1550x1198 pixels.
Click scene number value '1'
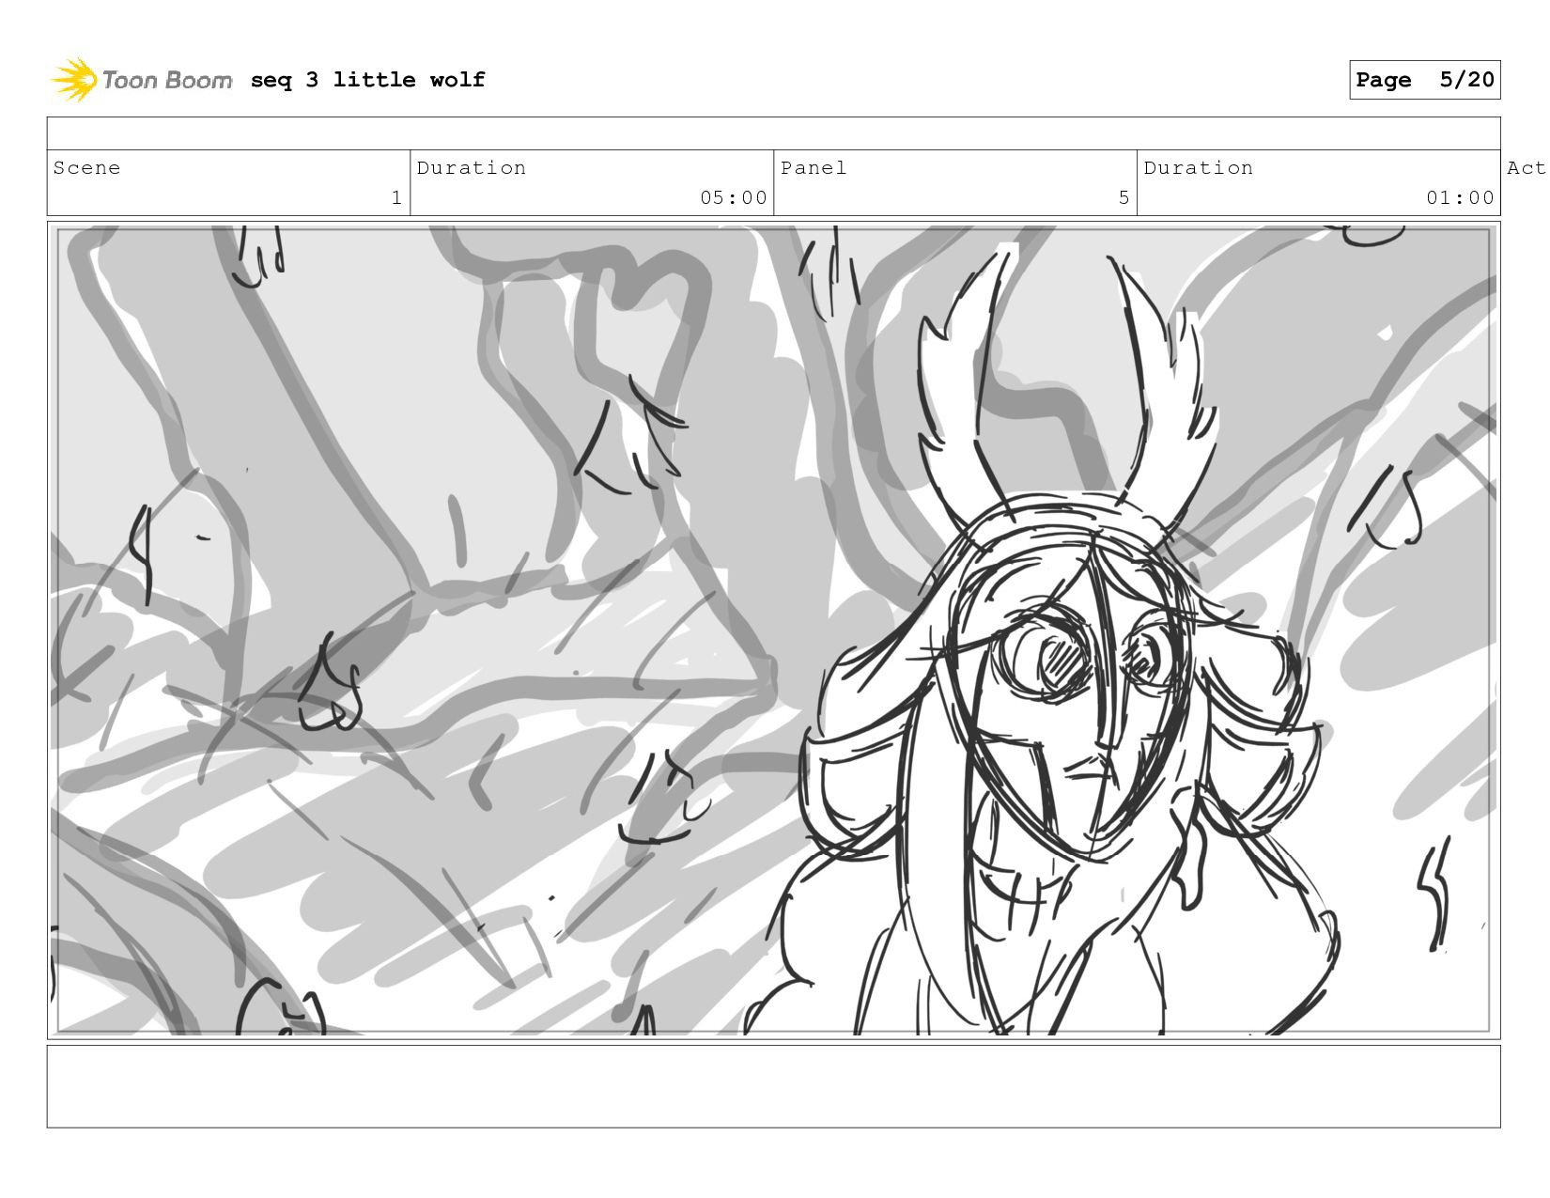[x=396, y=197]
